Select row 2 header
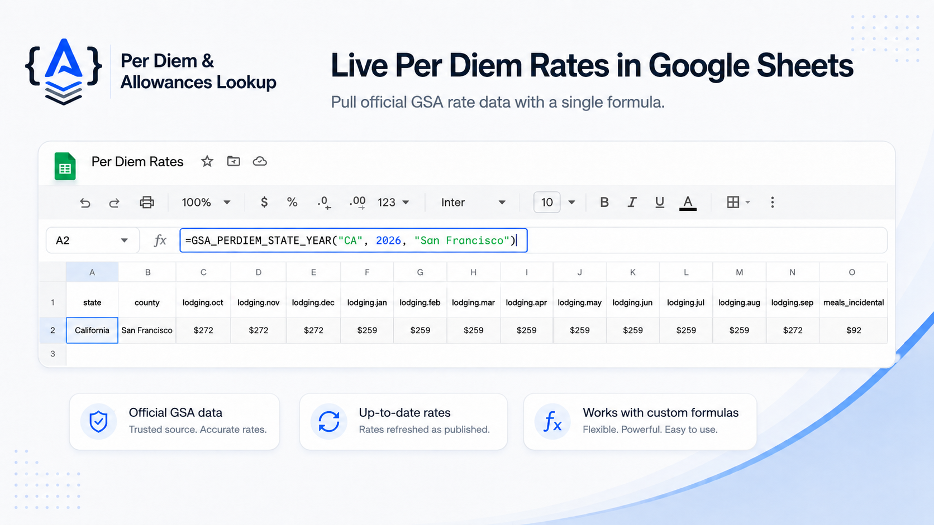 53,330
